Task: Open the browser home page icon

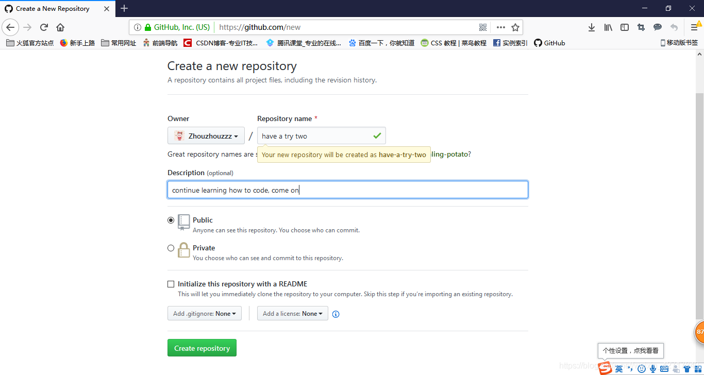Action: pyautogui.click(x=60, y=27)
